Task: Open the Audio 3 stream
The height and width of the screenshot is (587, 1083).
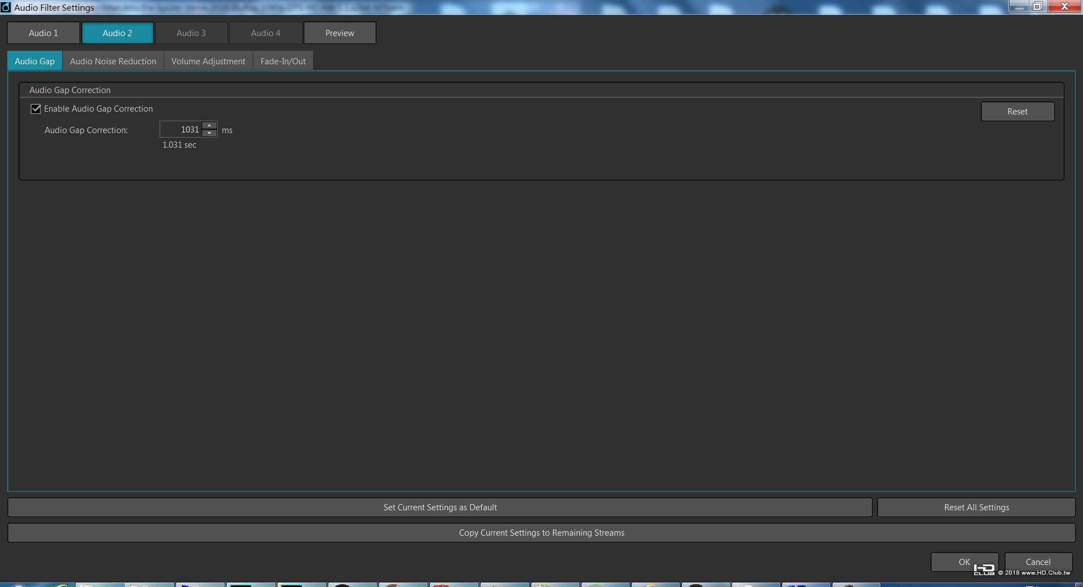Action: [191, 33]
